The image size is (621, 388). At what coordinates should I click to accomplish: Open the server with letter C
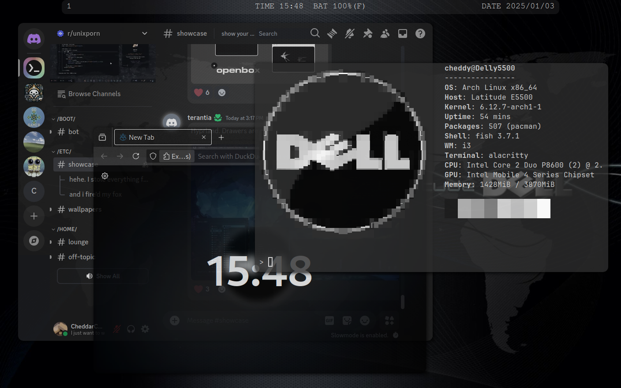(34, 191)
